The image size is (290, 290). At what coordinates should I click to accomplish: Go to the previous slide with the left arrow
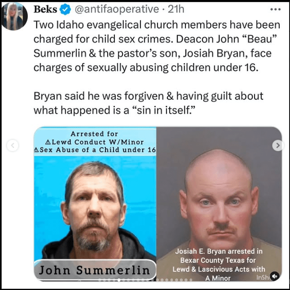pos(13,146)
